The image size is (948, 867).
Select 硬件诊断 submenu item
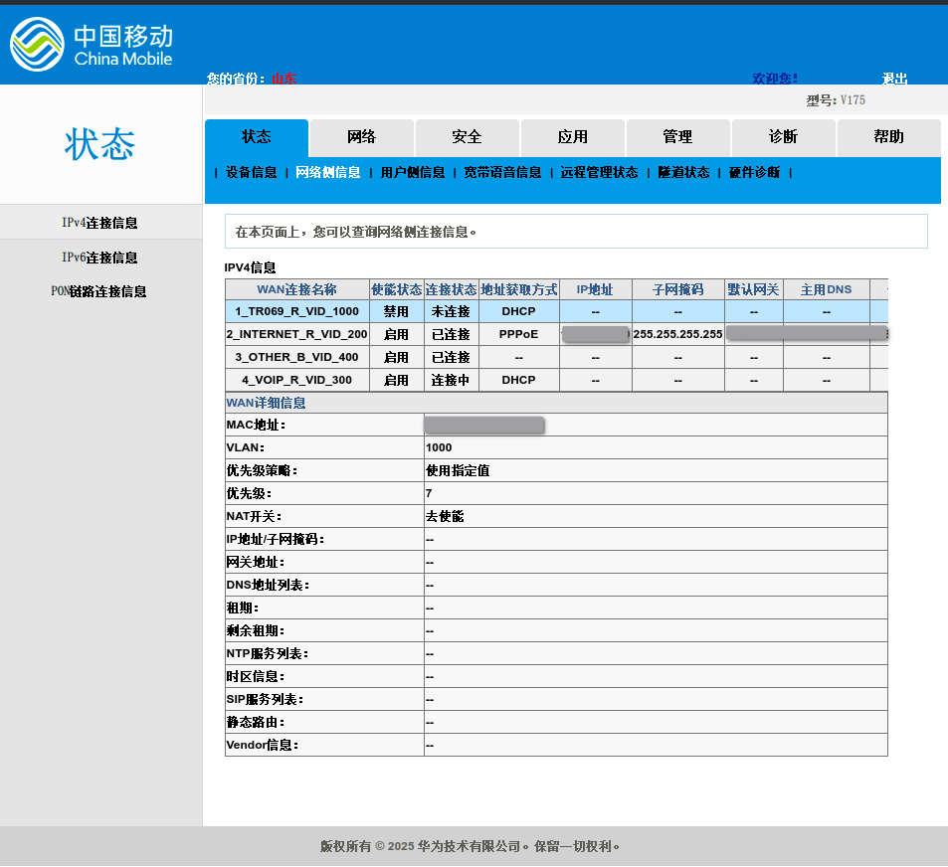pos(754,173)
